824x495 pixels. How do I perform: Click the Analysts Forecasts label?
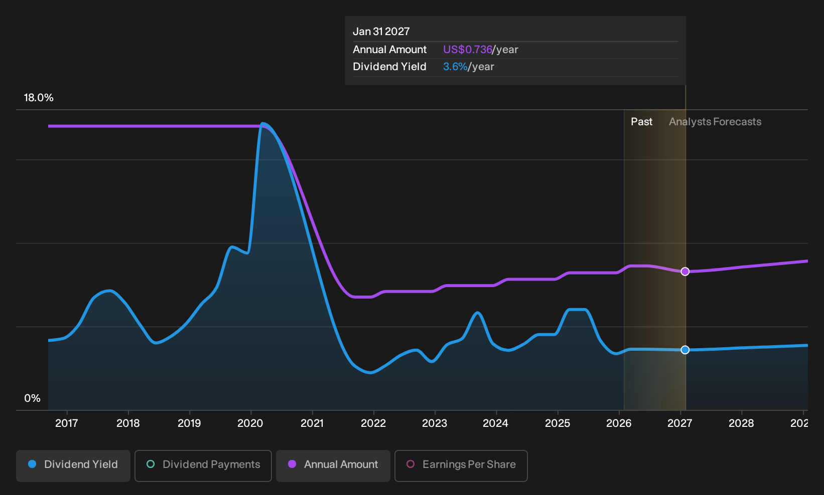[x=715, y=122]
